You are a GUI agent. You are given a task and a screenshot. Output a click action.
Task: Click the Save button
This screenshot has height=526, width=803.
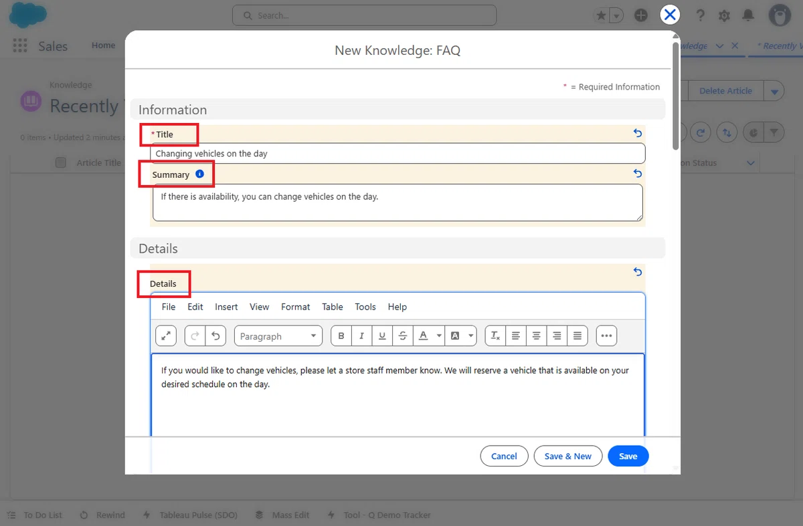click(628, 456)
